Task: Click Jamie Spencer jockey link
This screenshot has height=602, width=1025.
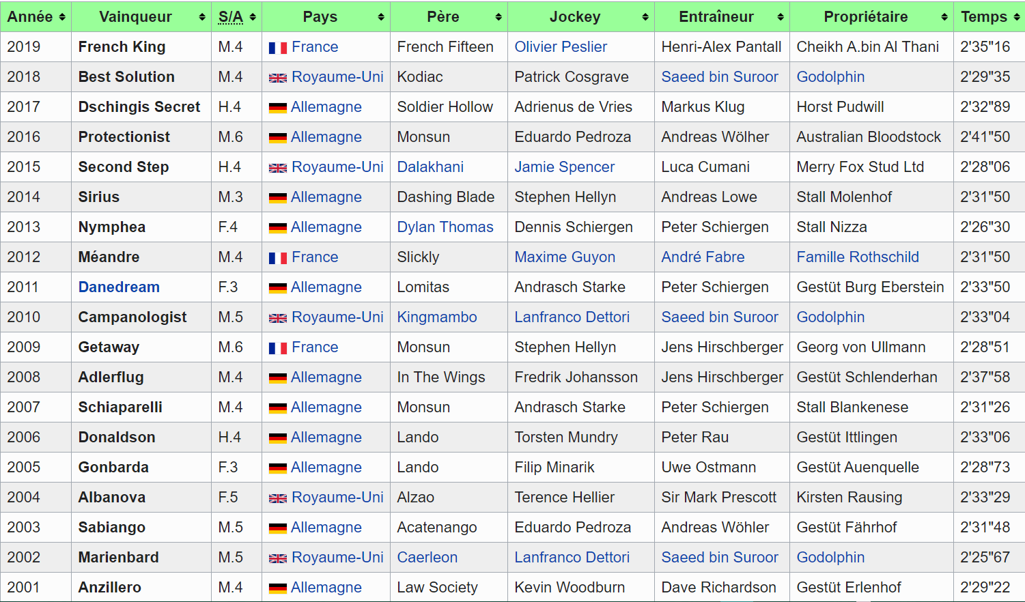Action: coord(564,167)
